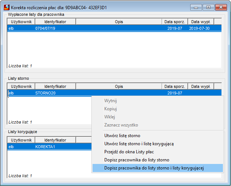Image resolution: width=231 pixels, height=186 pixels.
Task: Choose Dopisz pracownika do listy storno i listy korygującej
Action: point(158,168)
